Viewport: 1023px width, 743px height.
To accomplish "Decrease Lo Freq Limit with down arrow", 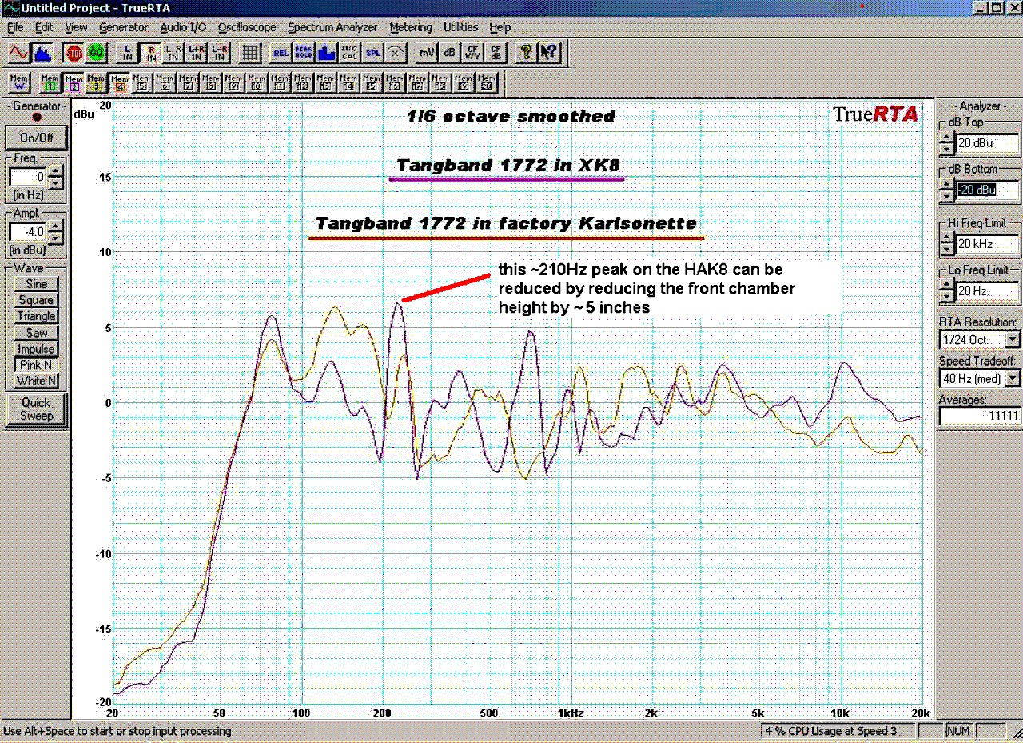I will pyautogui.click(x=947, y=297).
